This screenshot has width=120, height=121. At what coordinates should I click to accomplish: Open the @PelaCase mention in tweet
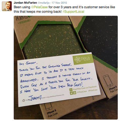39,7
